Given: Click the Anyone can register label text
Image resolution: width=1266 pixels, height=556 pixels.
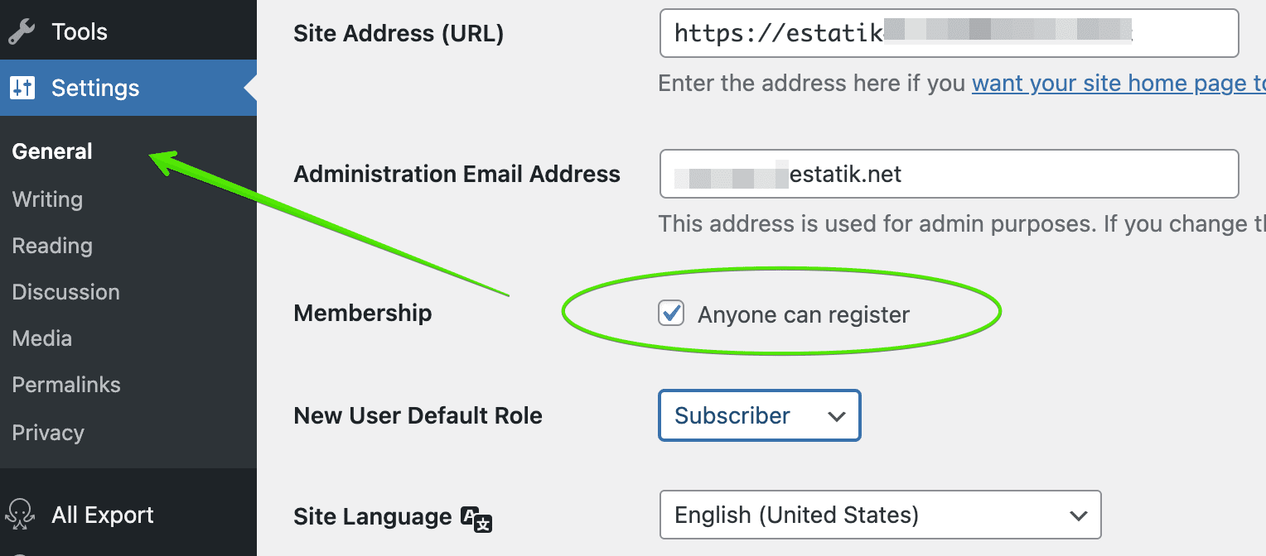Looking at the screenshot, I should (x=804, y=314).
